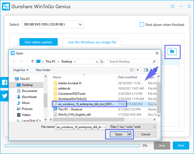This screenshot has width=194, height=154.
Task: Open the view options dropdown arrow
Action: [x=138, y=70]
